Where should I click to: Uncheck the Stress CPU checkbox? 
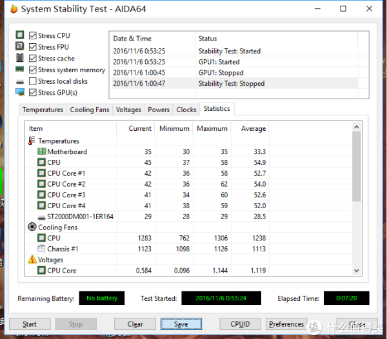click(33, 35)
